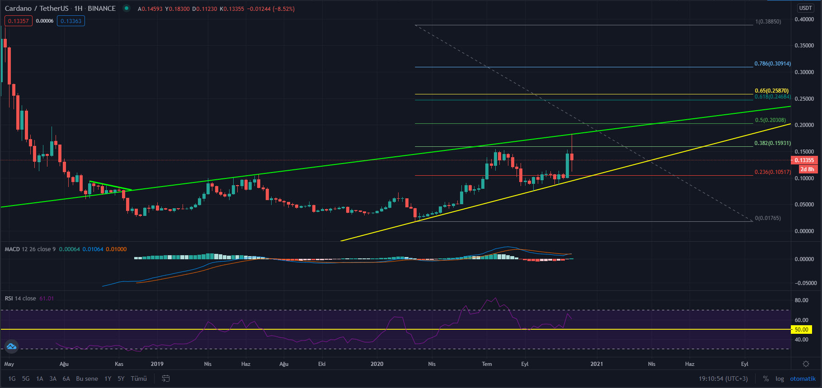Screen dimensions: 822x388
Task: Click the red sell price 0.13357 button
Action: tap(19, 21)
